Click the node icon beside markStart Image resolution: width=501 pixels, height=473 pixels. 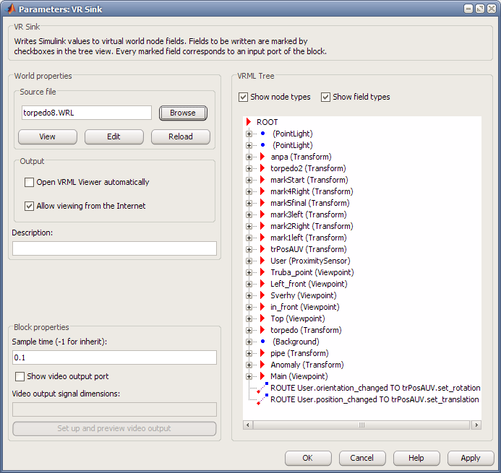(262, 180)
